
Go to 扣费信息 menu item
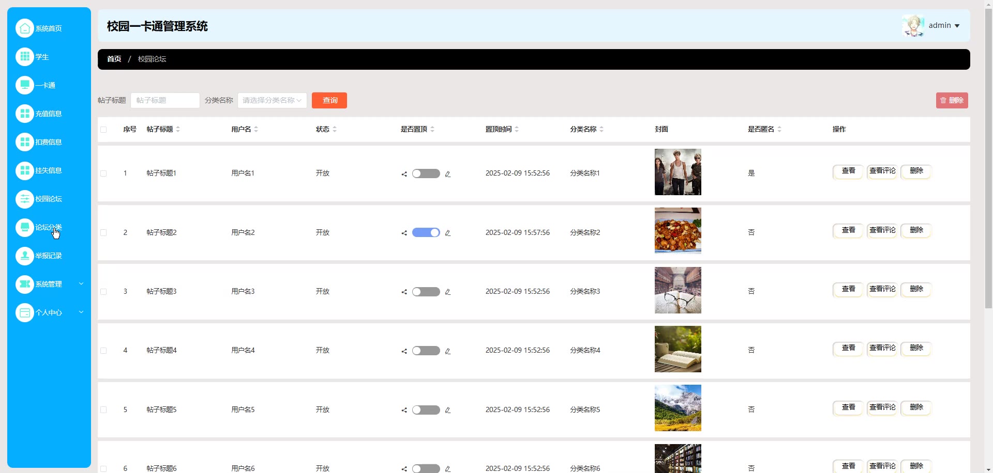[x=48, y=142]
